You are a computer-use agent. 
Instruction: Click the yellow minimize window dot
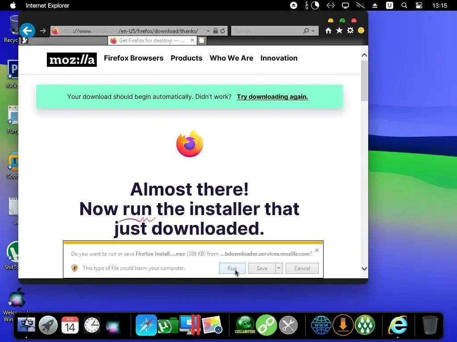tap(331, 20)
